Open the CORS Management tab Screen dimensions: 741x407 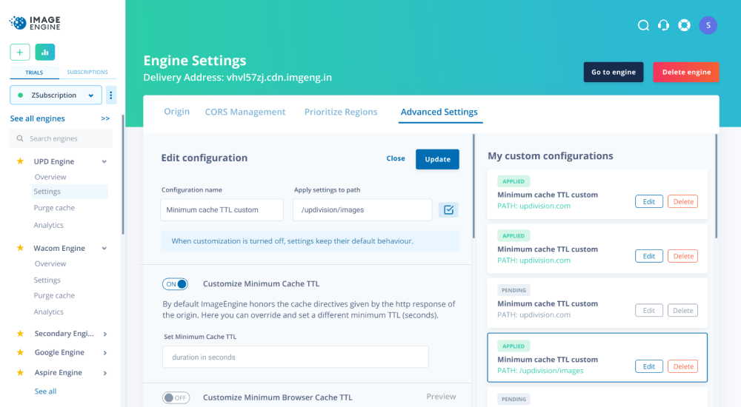tap(245, 112)
